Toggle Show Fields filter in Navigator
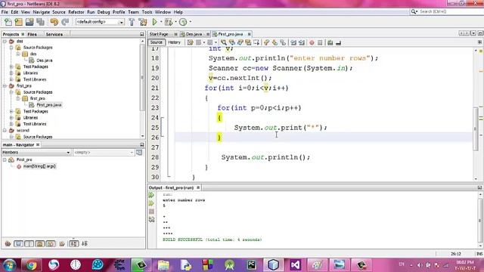Image resolution: width=484 pixels, height=272 pixels. [18, 243]
